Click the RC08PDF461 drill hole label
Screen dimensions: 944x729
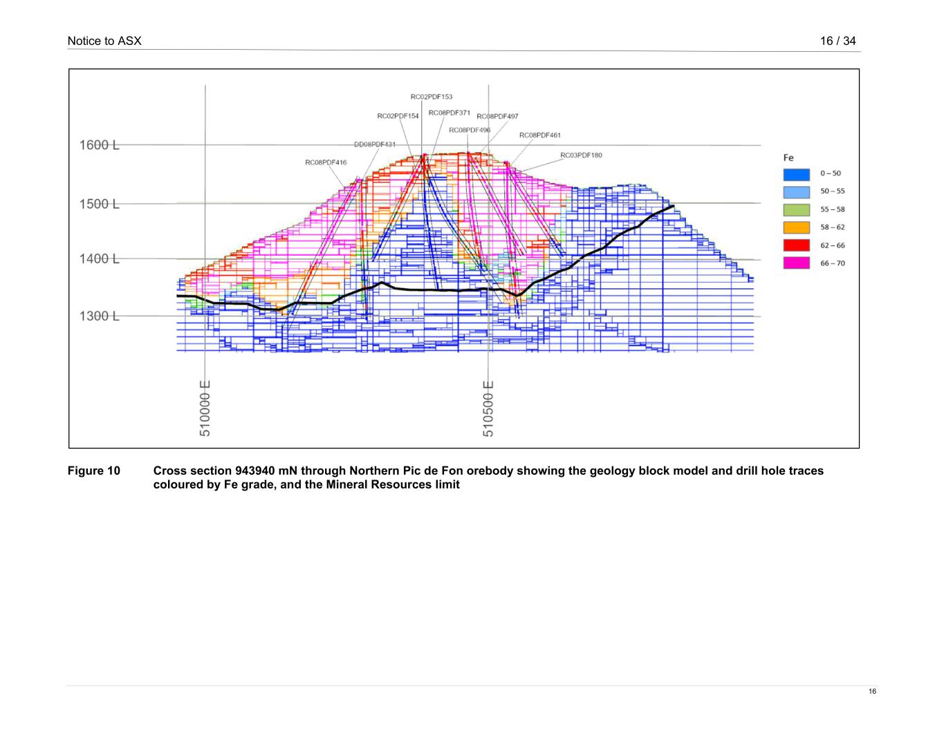pyautogui.click(x=540, y=135)
